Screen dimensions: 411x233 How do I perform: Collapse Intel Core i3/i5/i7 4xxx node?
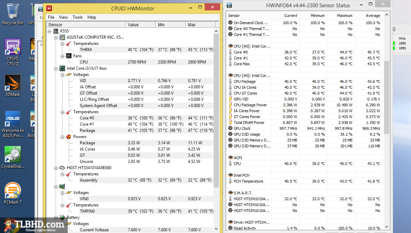coord(56,69)
